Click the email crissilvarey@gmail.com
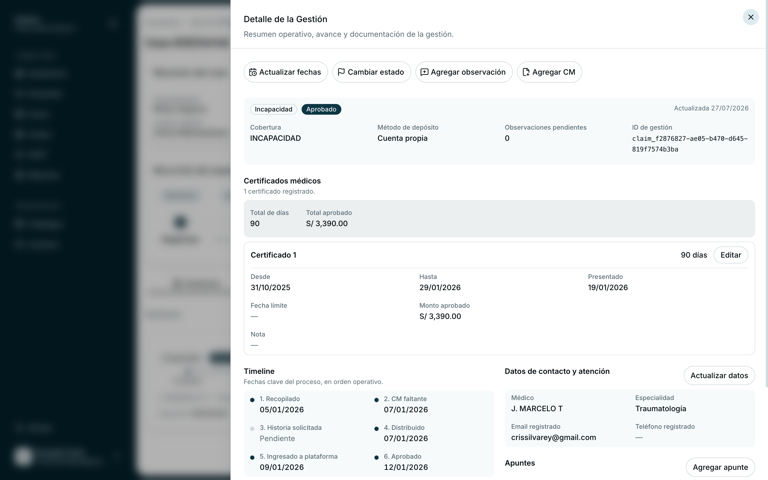The width and height of the screenshot is (768, 480). tap(554, 437)
